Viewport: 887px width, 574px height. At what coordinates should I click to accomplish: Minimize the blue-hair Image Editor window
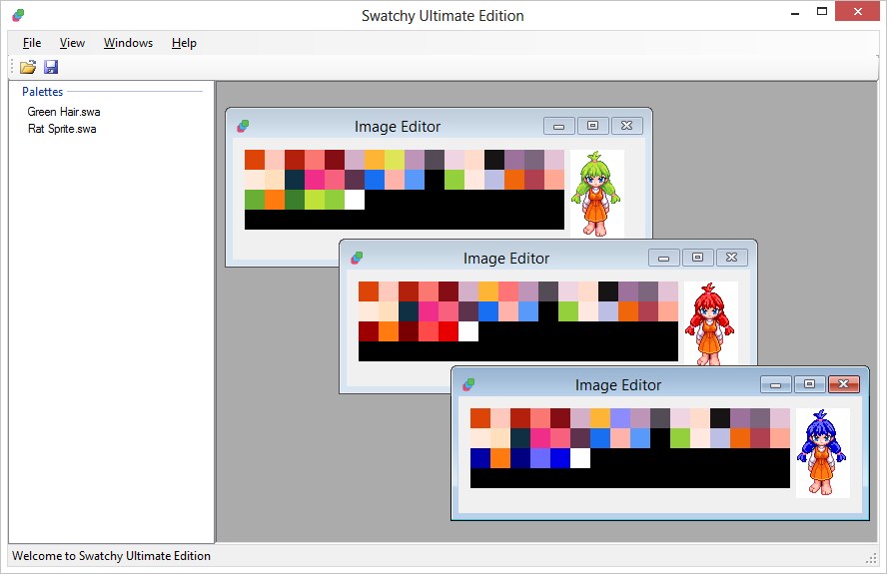pyautogui.click(x=775, y=384)
